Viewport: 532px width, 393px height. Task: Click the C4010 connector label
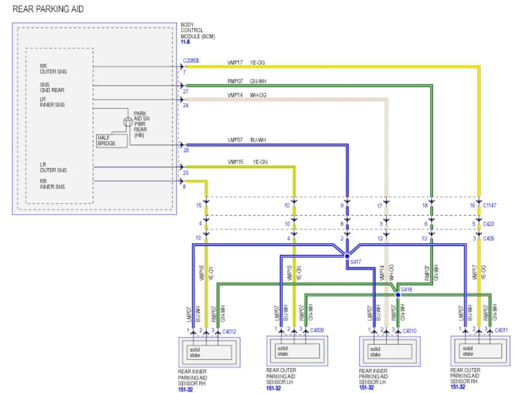pos(410,330)
